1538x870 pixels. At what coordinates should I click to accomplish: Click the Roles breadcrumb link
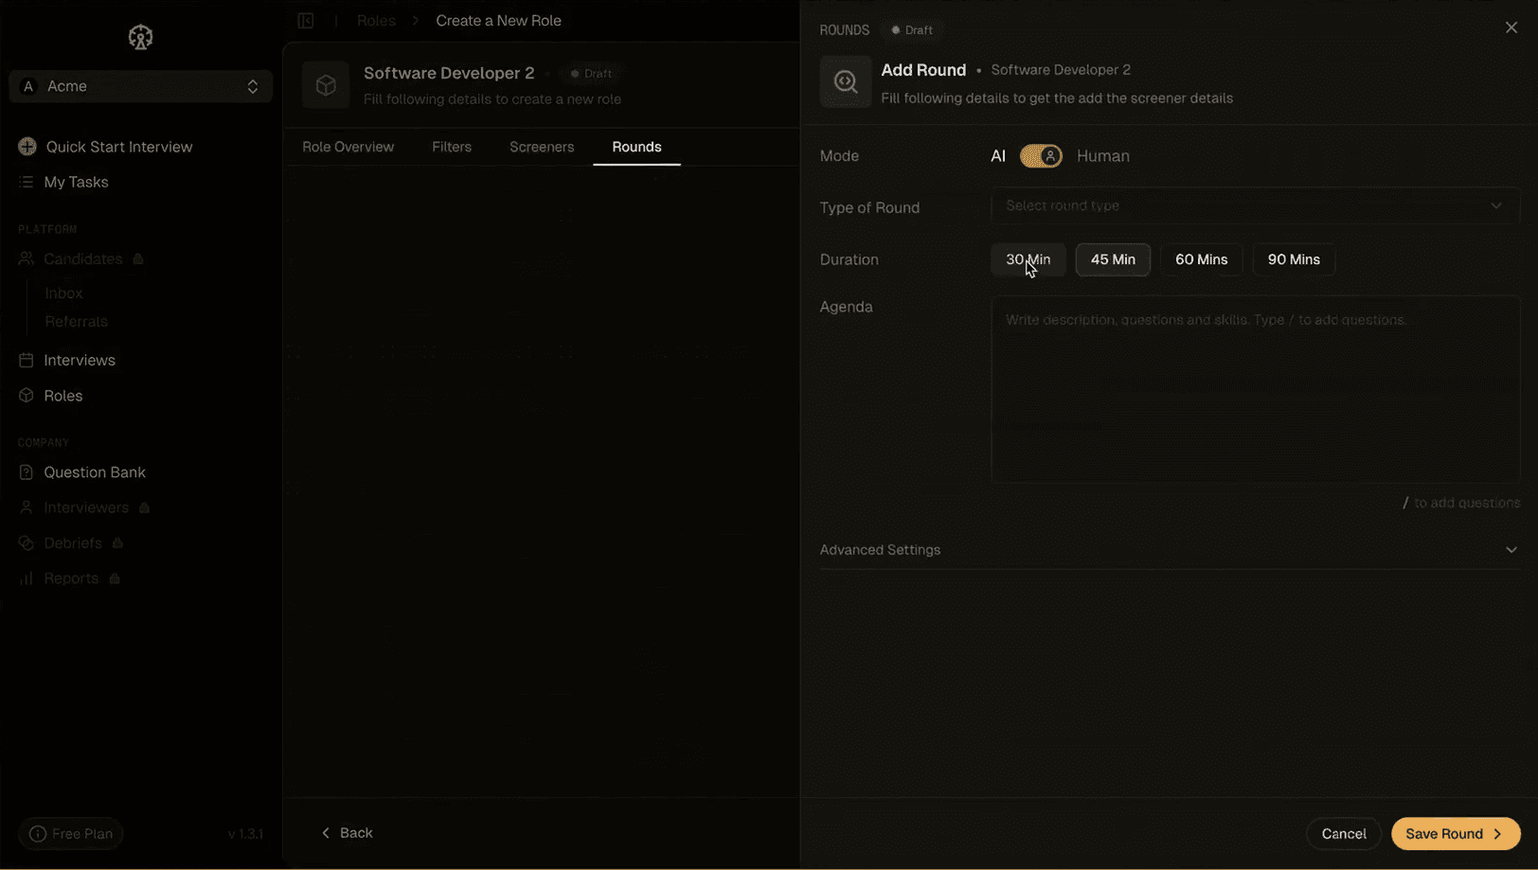pos(376,21)
